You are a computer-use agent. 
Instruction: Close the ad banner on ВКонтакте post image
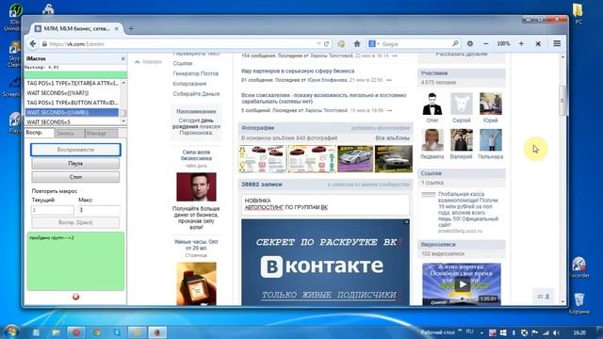[406, 222]
